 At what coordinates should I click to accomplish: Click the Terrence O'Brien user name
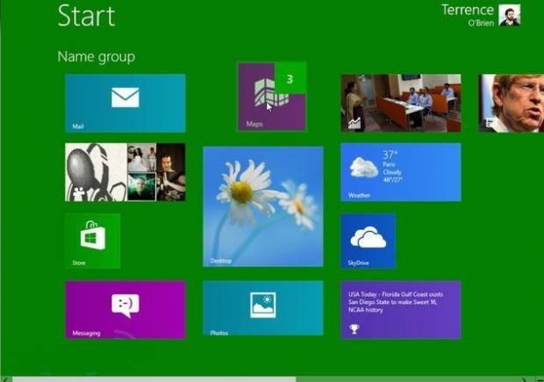[x=468, y=15]
